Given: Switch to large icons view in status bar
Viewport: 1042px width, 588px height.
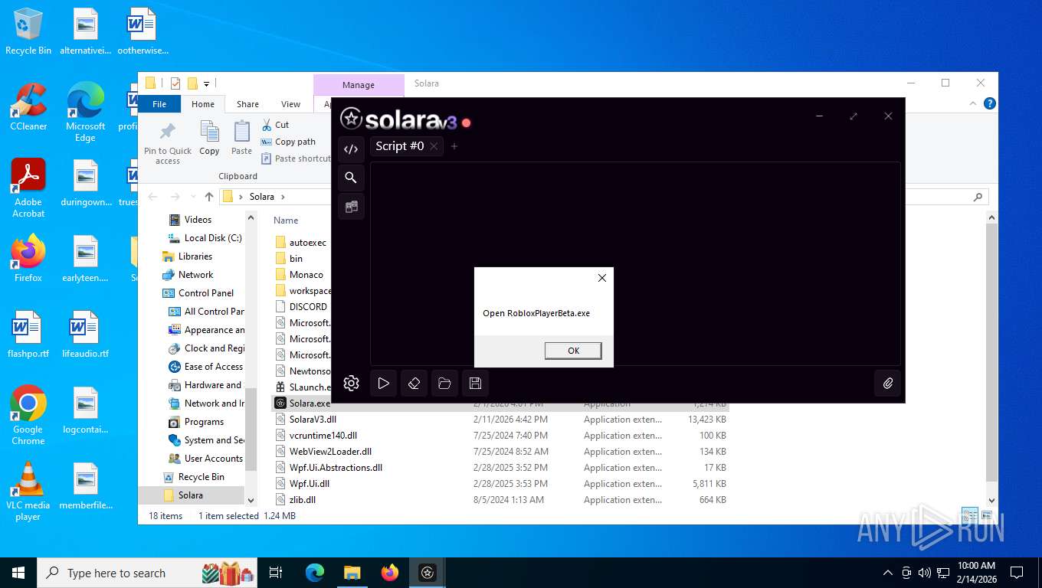Looking at the screenshot, I should [x=987, y=516].
